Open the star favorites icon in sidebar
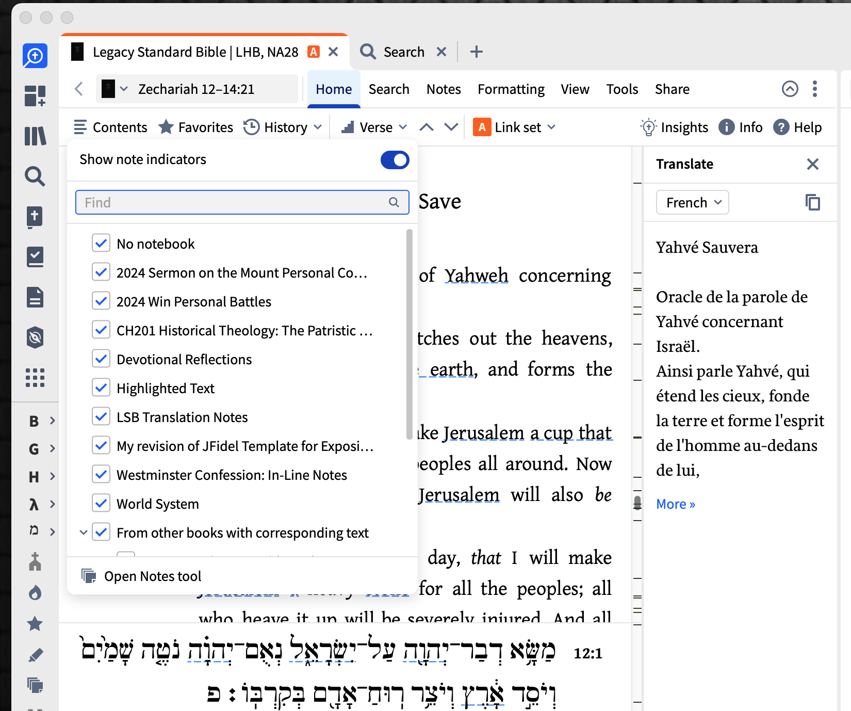 [35, 624]
